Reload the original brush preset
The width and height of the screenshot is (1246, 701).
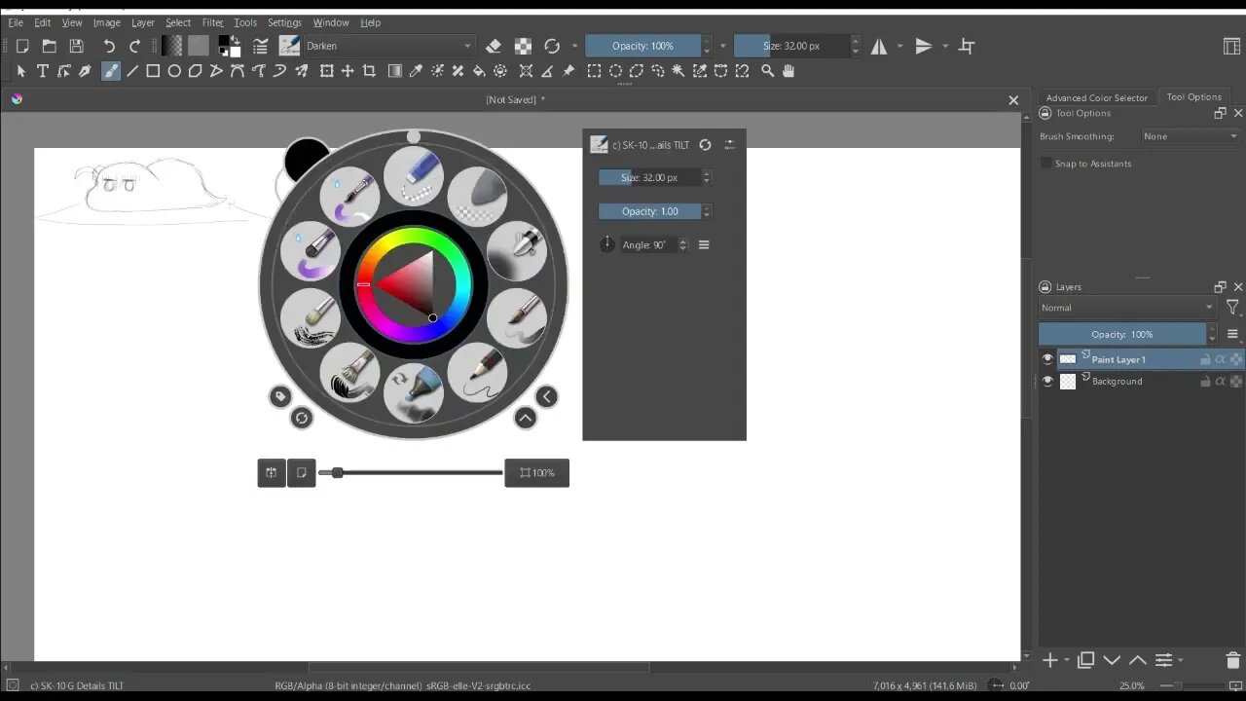(552, 46)
